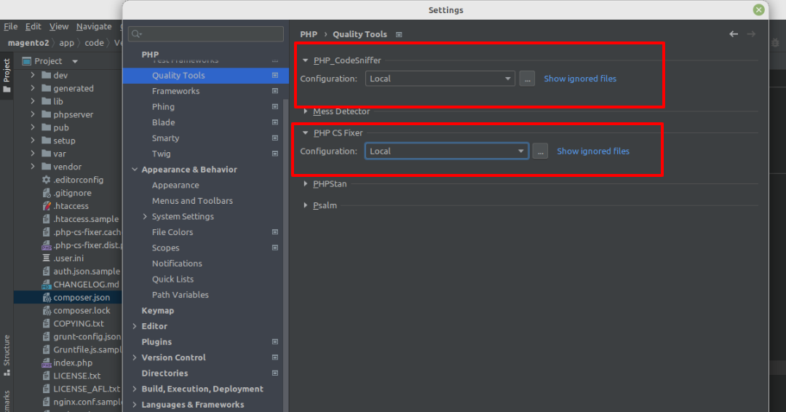
Task: Select Path Variables settings page
Action: [180, 295]
